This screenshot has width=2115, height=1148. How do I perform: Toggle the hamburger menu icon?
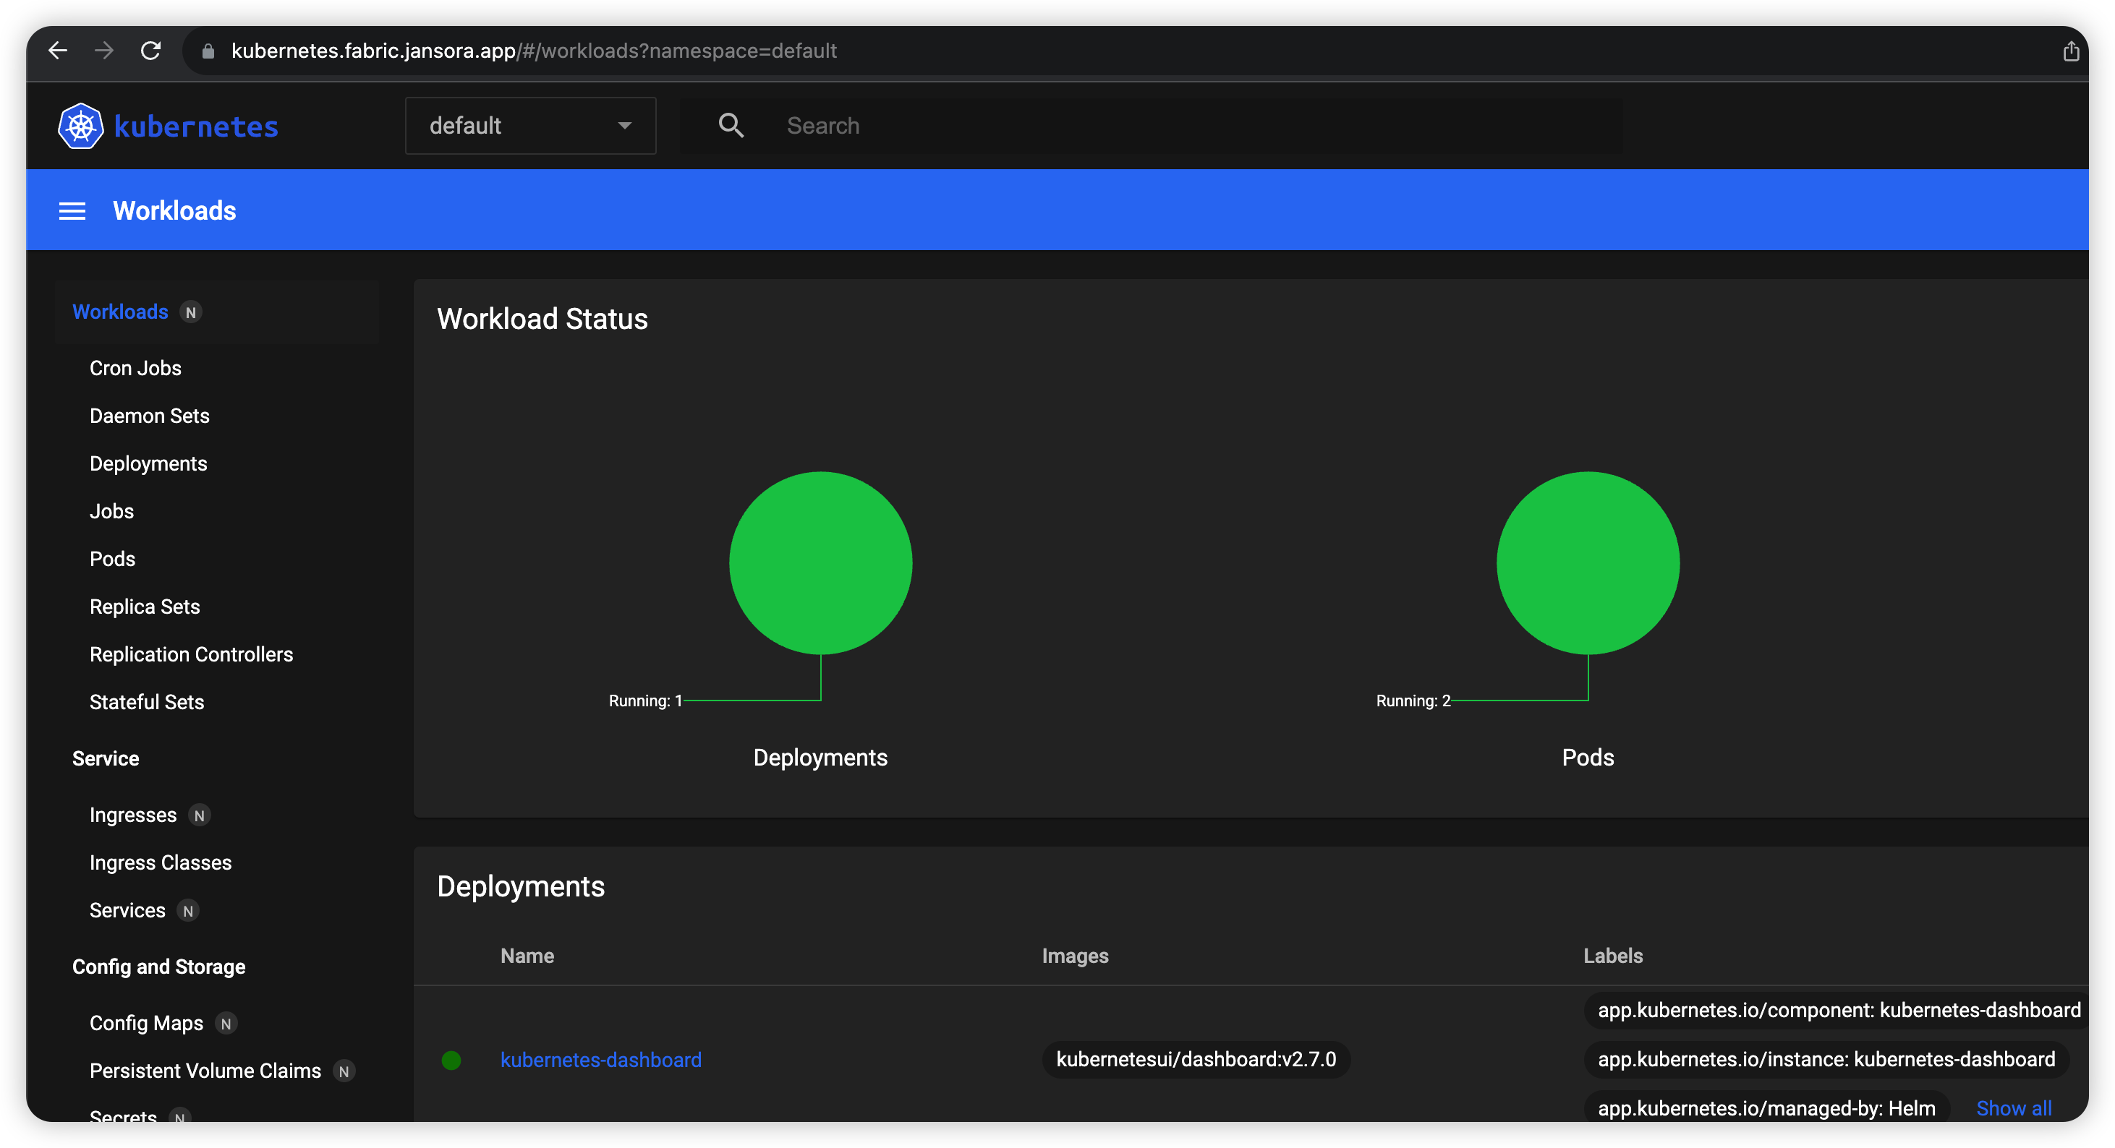coord(72,212)
